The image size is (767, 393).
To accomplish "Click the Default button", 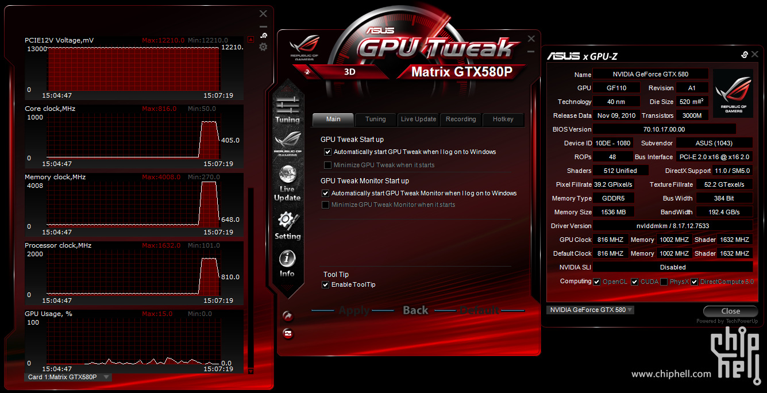I will 479,310.
